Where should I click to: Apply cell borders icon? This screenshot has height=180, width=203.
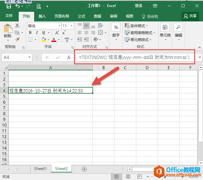click(x=30, y=40)
